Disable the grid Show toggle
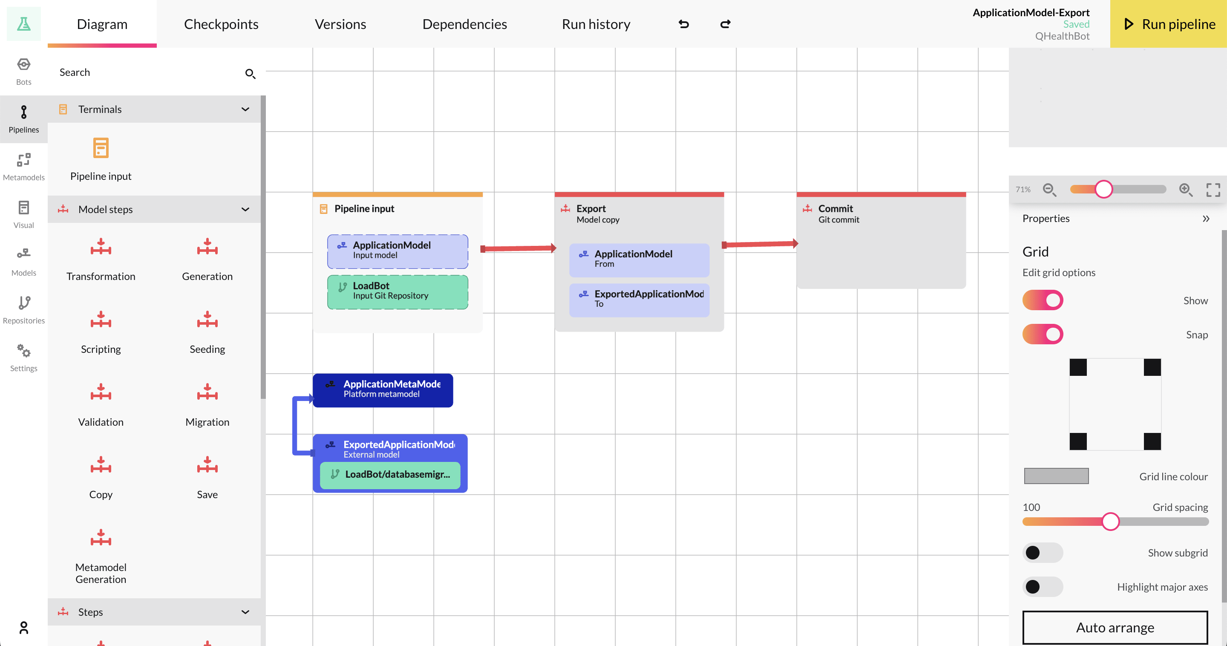This screenshot has width=1227, height=646. click(1043, 300)
